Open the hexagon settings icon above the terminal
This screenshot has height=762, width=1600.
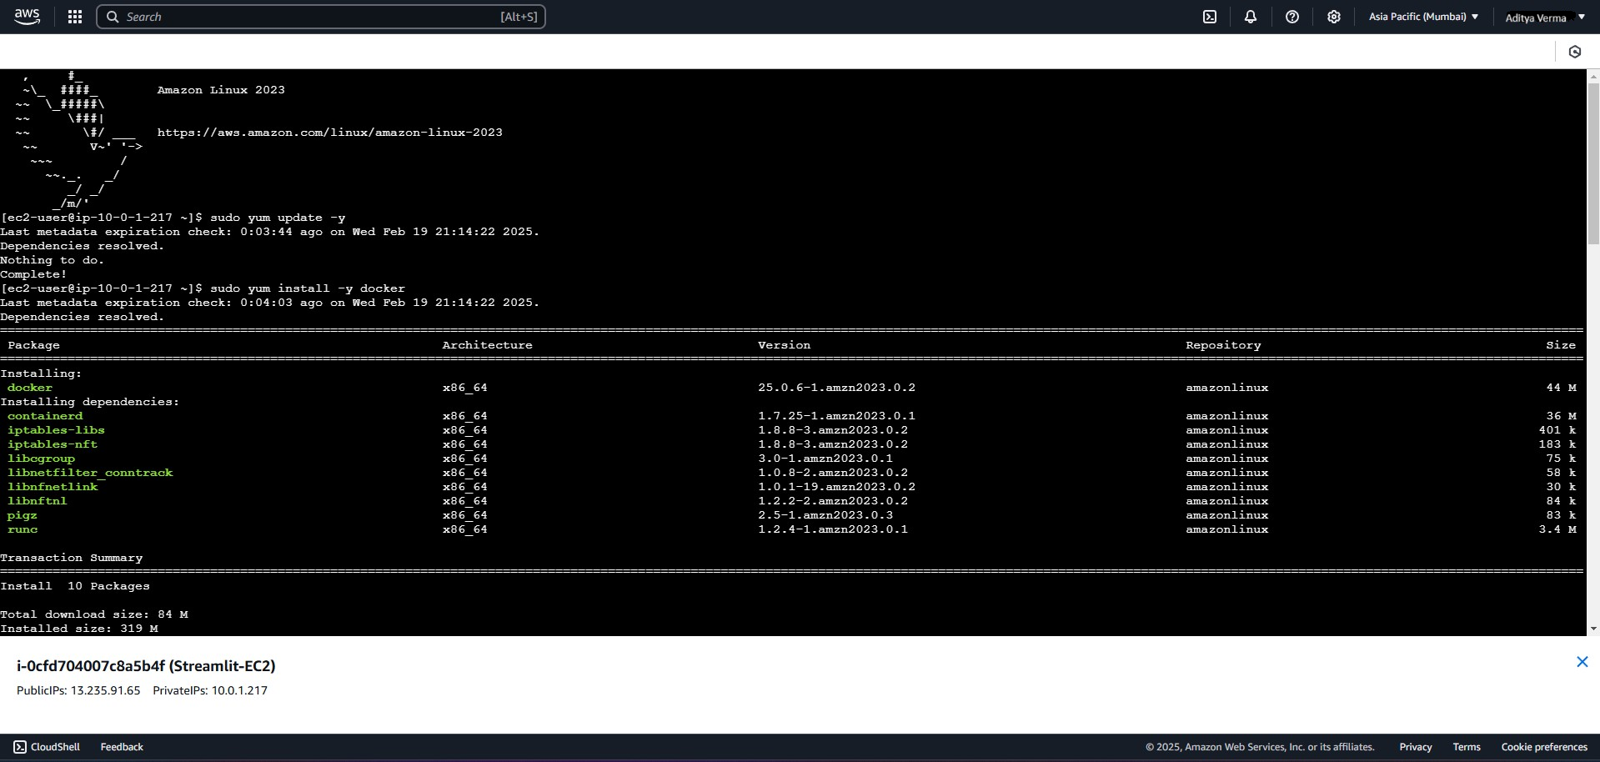point(1575,52)
